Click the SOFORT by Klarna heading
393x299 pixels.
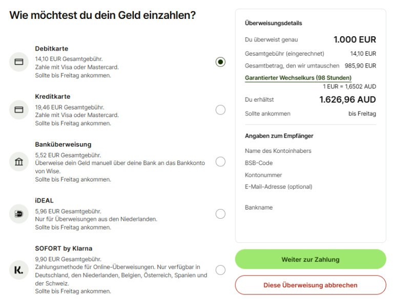[x=64, y=248]
